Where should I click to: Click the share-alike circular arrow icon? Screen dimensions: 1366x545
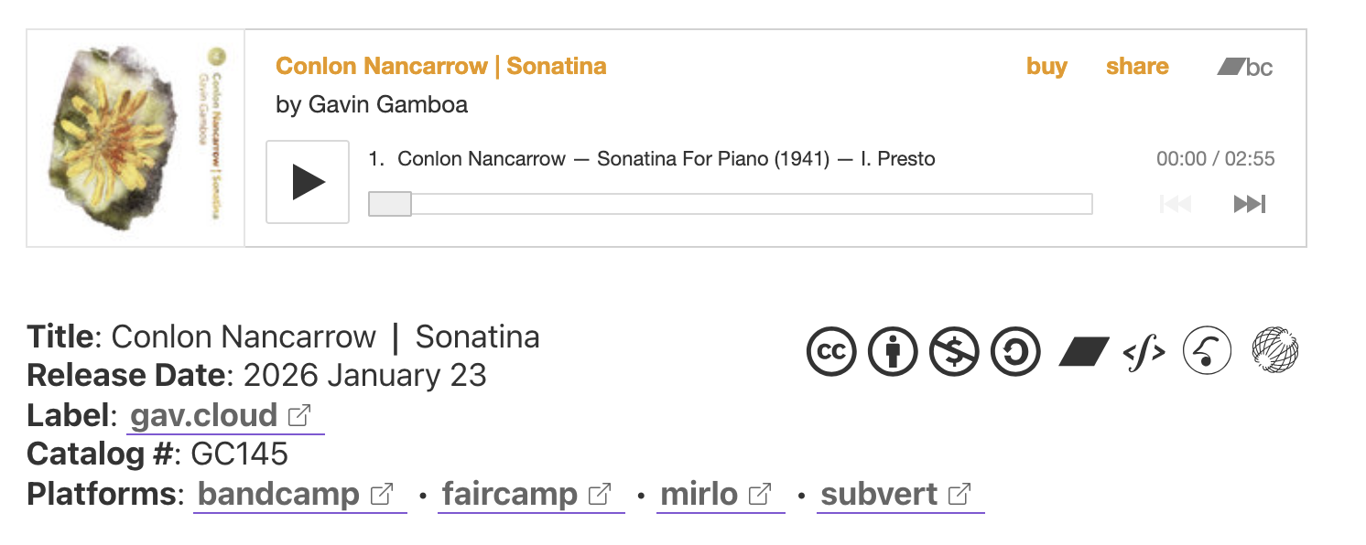1015,352
